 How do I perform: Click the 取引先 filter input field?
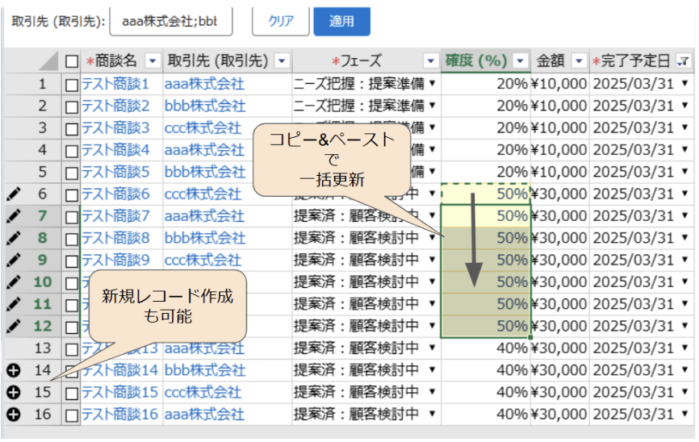[x=171, y=22]
